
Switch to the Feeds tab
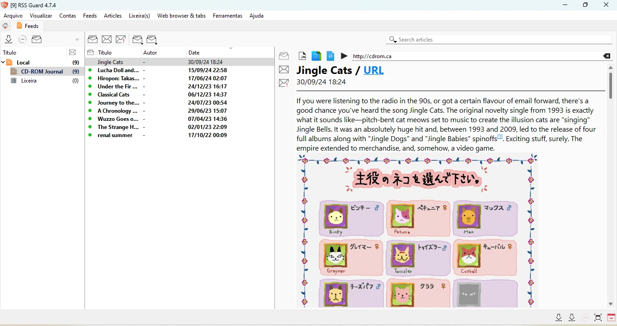point(28,26)
